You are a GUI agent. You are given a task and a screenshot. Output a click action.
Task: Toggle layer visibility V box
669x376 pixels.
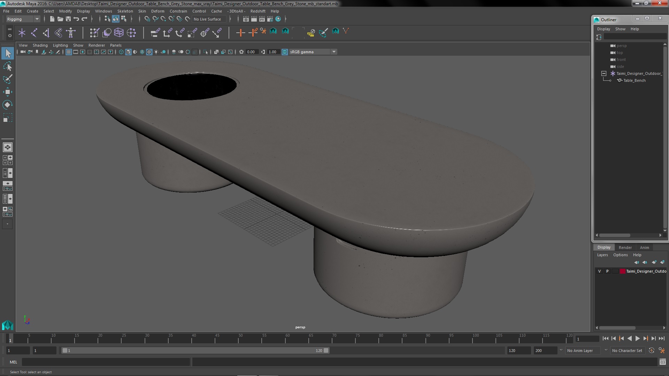tap(599, 271)
